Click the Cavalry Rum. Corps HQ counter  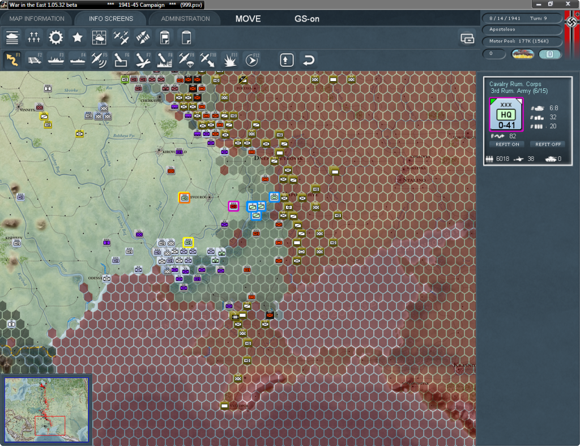click(506, 114)
